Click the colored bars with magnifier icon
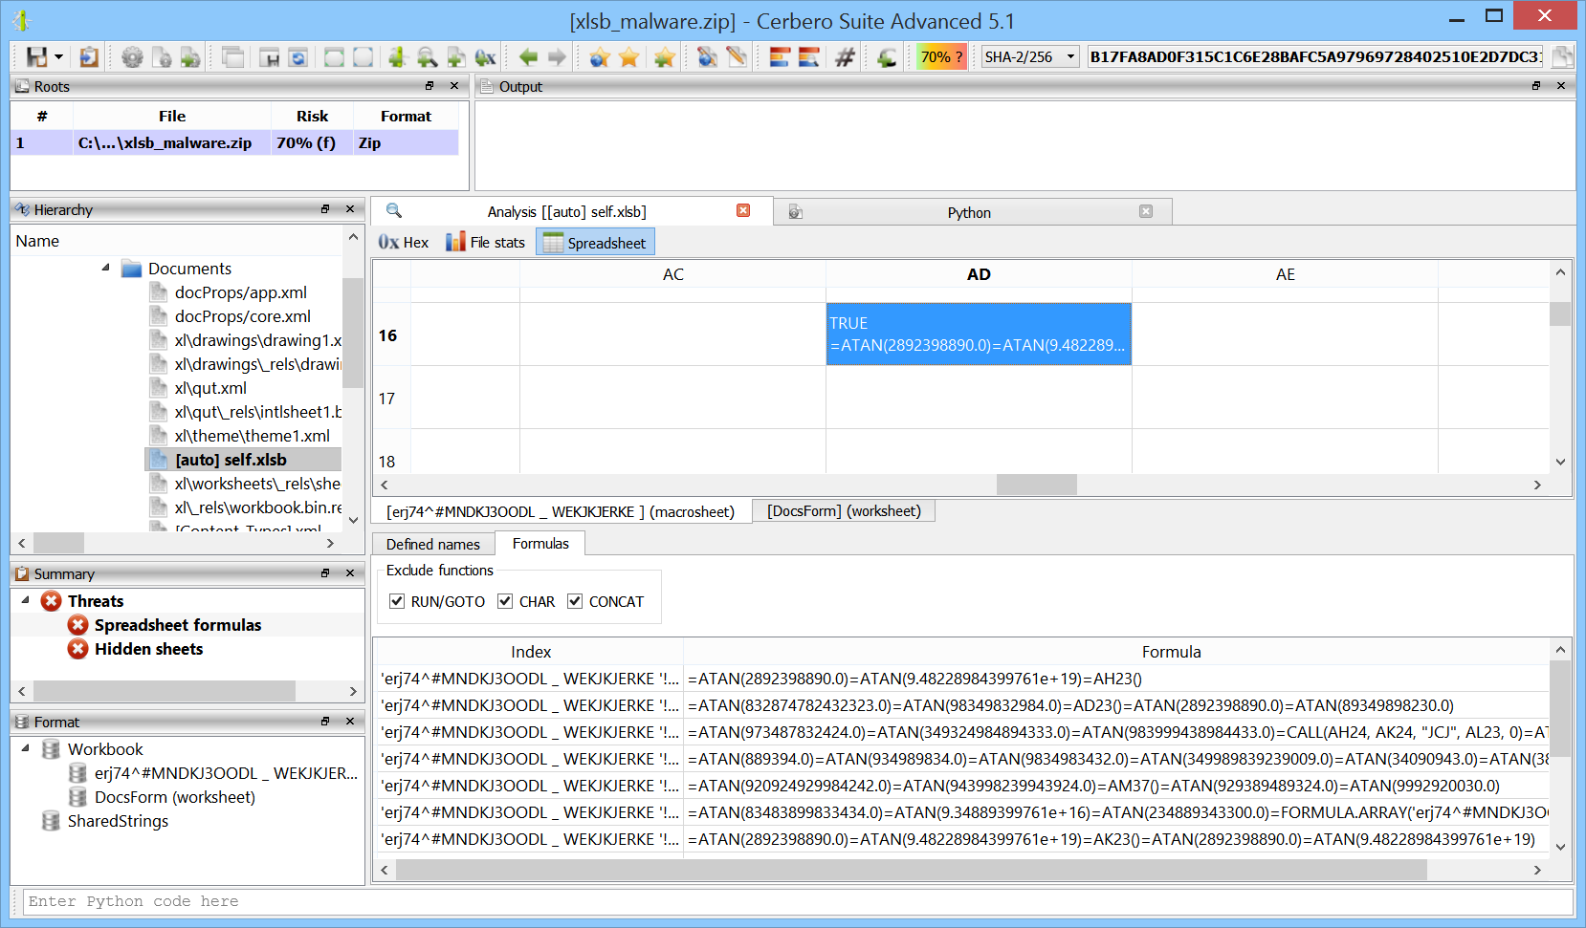 click(x=809, y=57)
